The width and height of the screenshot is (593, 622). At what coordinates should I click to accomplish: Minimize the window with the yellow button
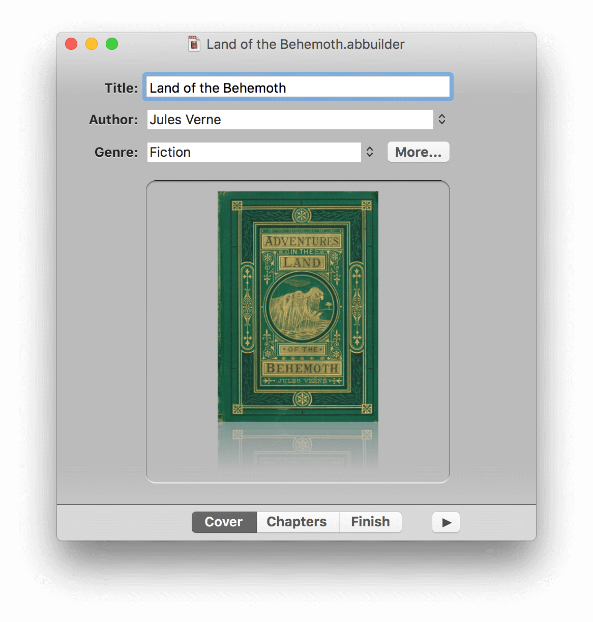[x=92, y=44]
